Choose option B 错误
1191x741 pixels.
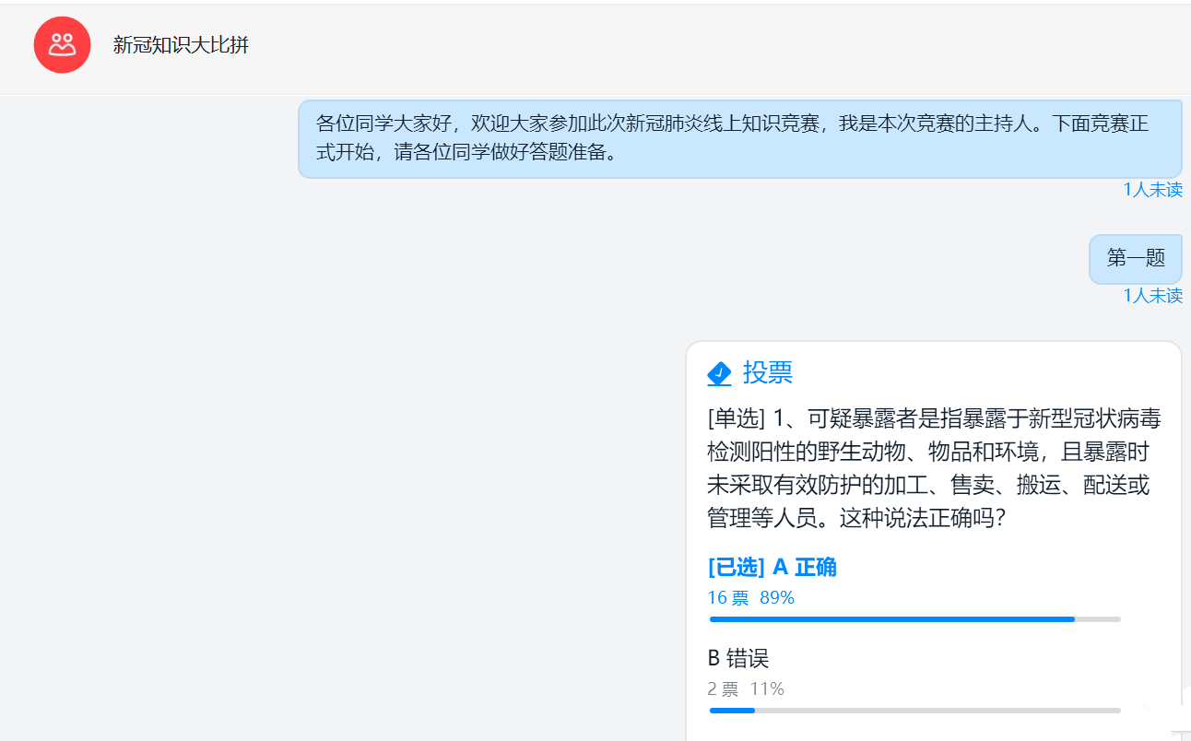pos(738,659)
